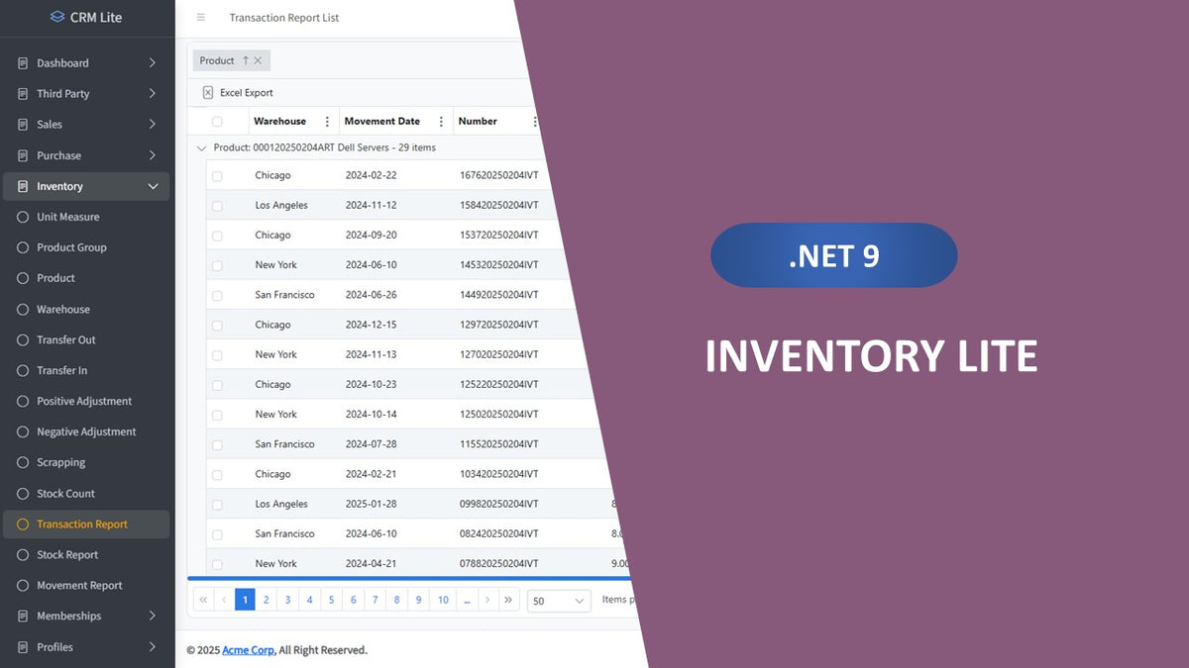Click the Excel Export button
Image resolution: width=1189 pixels, height=668 pixels.
pyautogui.click(x=236, y=92)
